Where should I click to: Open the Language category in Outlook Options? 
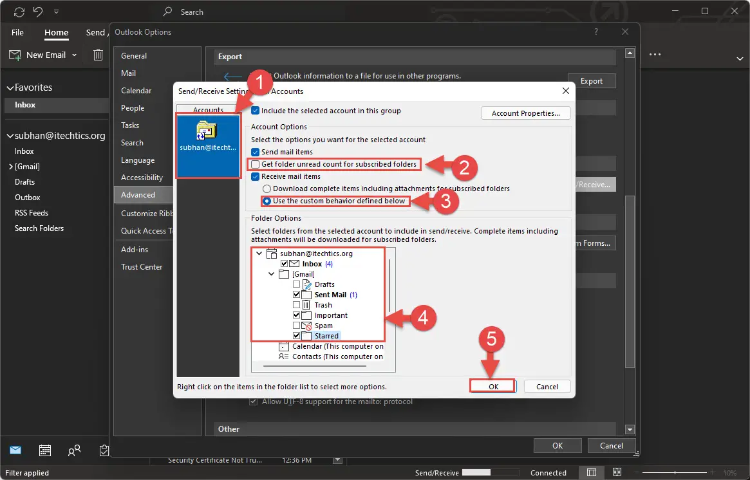138,160
